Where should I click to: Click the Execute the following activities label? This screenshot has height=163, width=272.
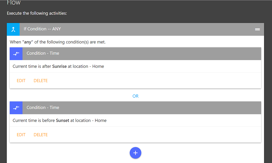tap(36, 13)
